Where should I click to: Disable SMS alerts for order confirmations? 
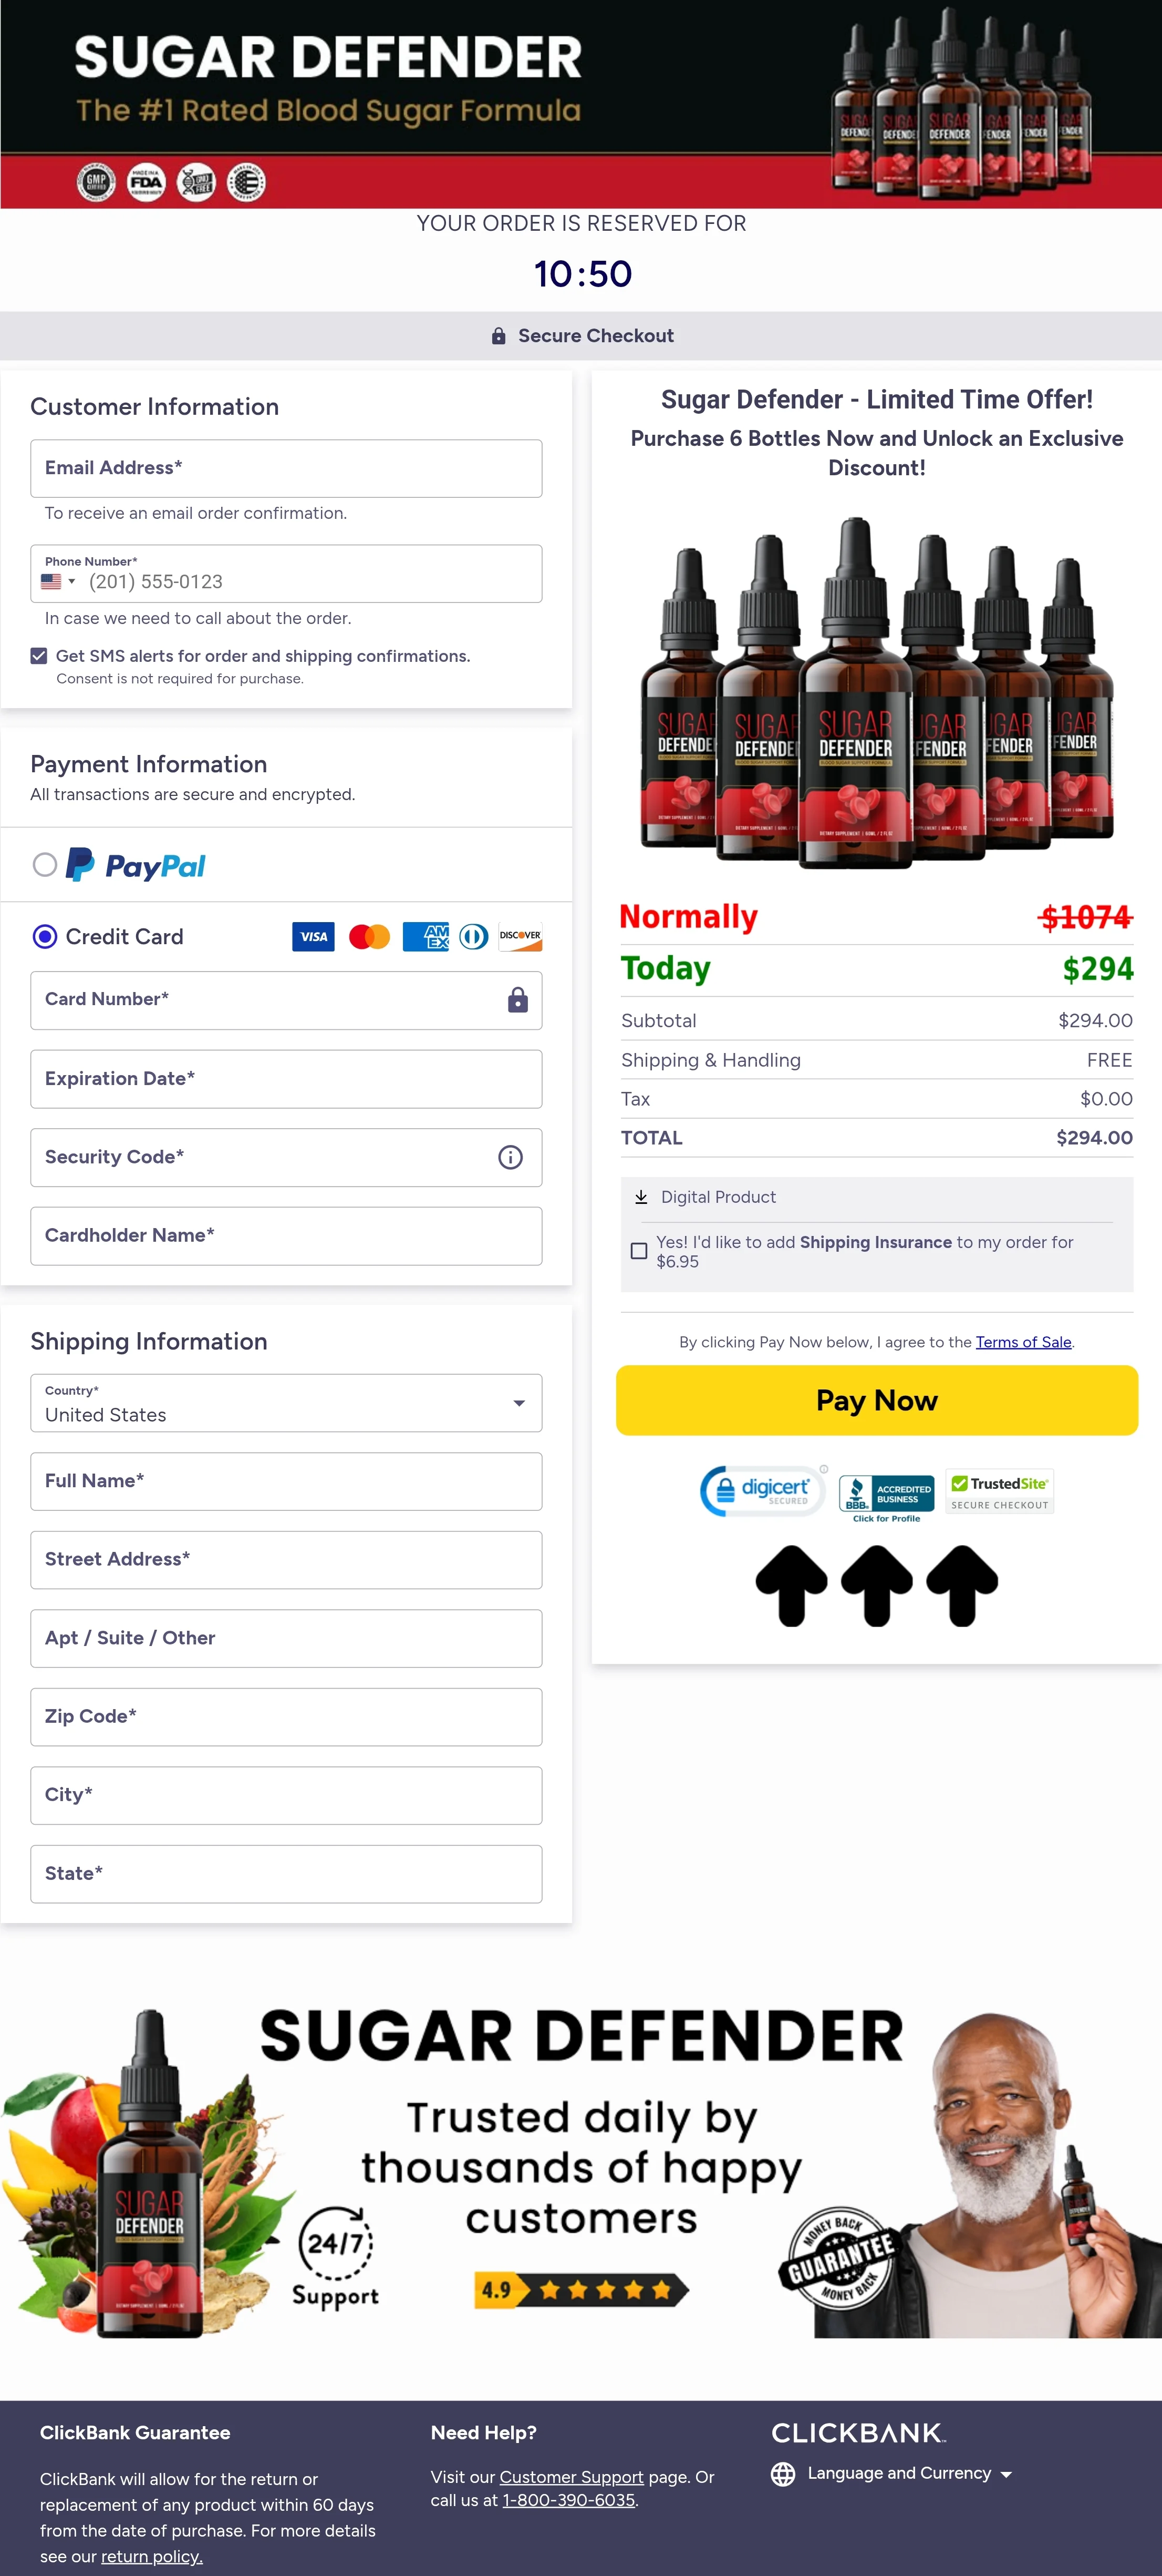click(x=39, y=656)
